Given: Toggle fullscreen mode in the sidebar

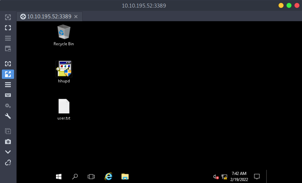Looking at the screenshot, I should (x=8, y=28).
